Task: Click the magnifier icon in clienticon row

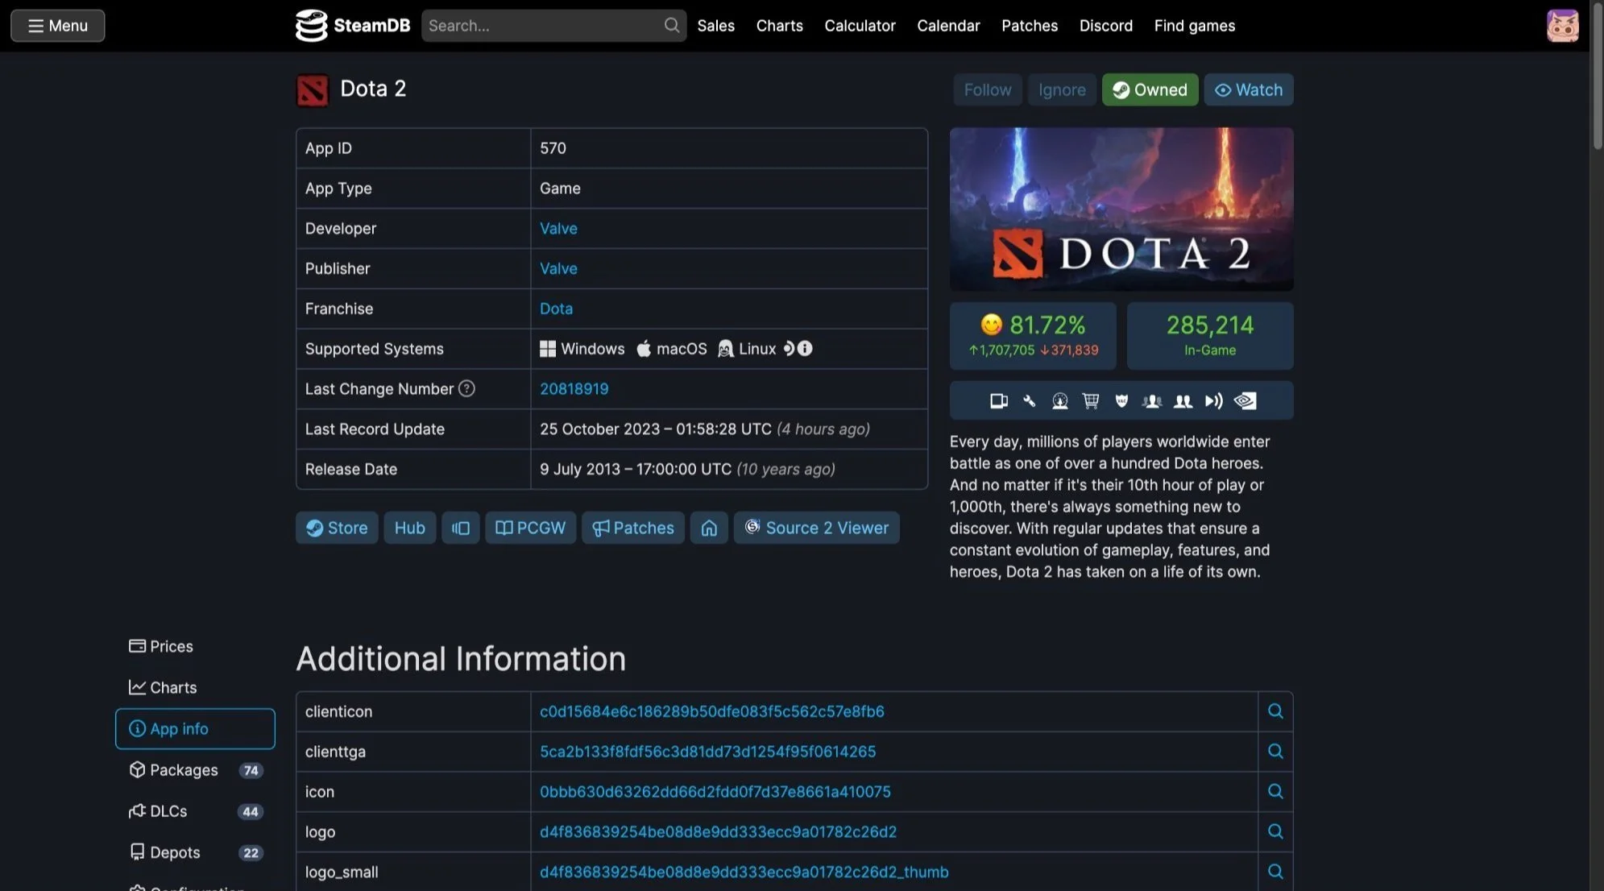Action: tap(1275, 711)
